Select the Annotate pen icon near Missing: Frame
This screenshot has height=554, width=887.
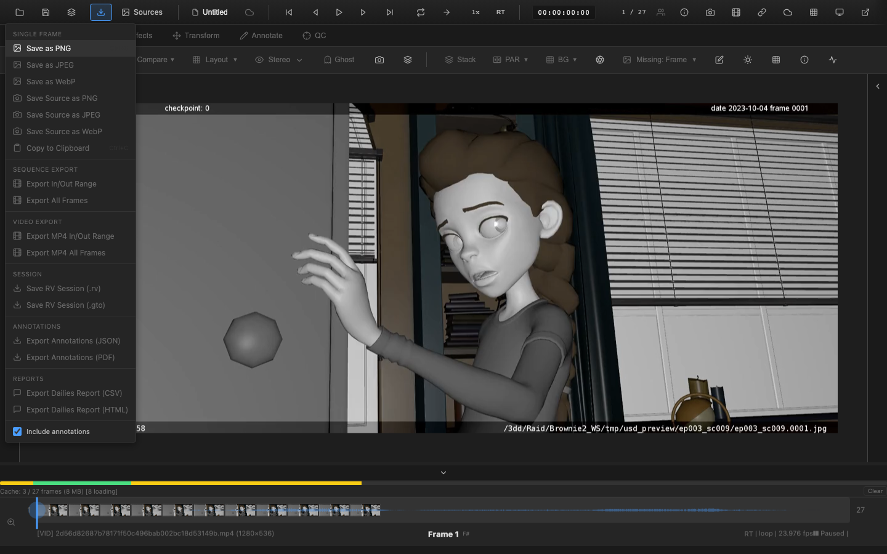[x=719, y=60]
